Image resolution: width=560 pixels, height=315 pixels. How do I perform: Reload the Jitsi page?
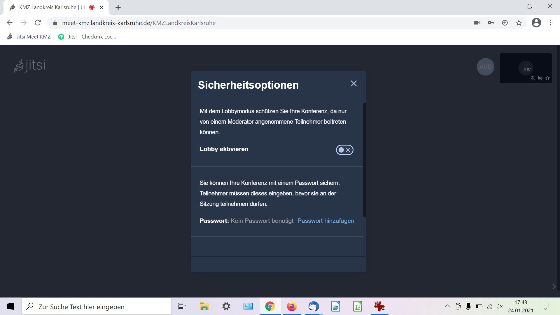point(38,23)
